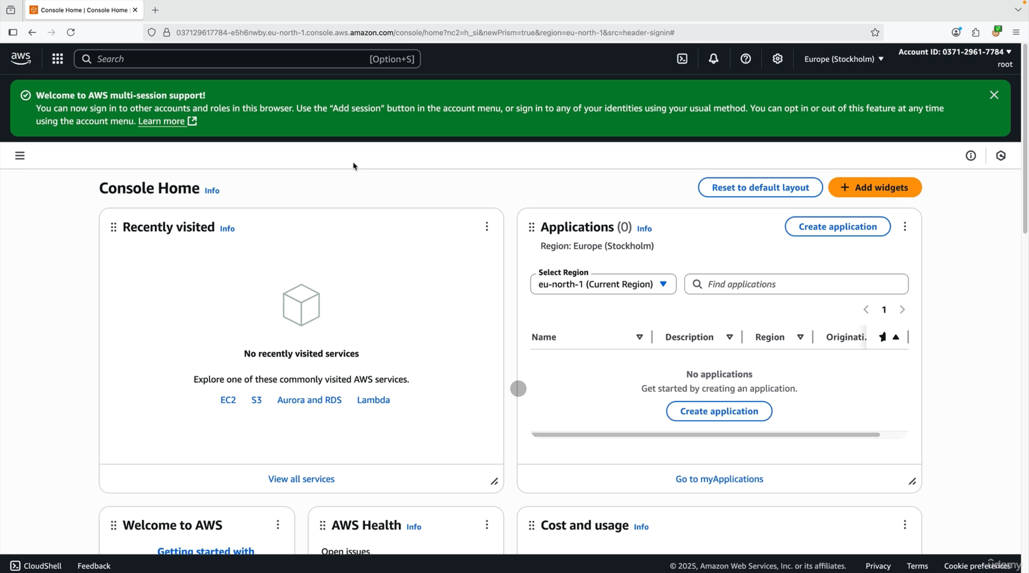Viewport: 1029px width, 573px height.
Task: Open the Lambda service link
Action: point(373,400)
